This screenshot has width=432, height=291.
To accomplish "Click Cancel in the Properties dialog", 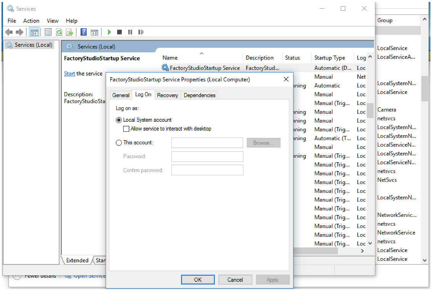I will (x=235, y=280).
